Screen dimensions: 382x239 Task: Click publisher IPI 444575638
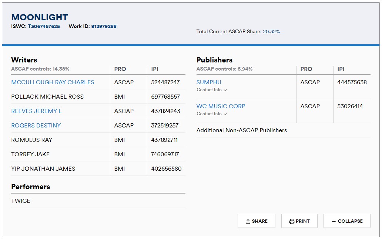(x=352, y=82)
